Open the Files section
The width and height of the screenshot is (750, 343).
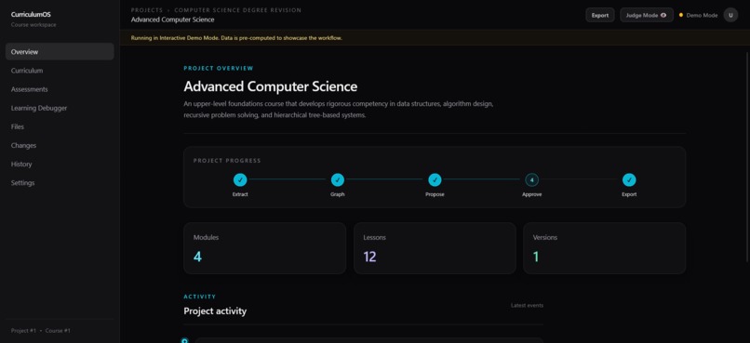[60, 126]
